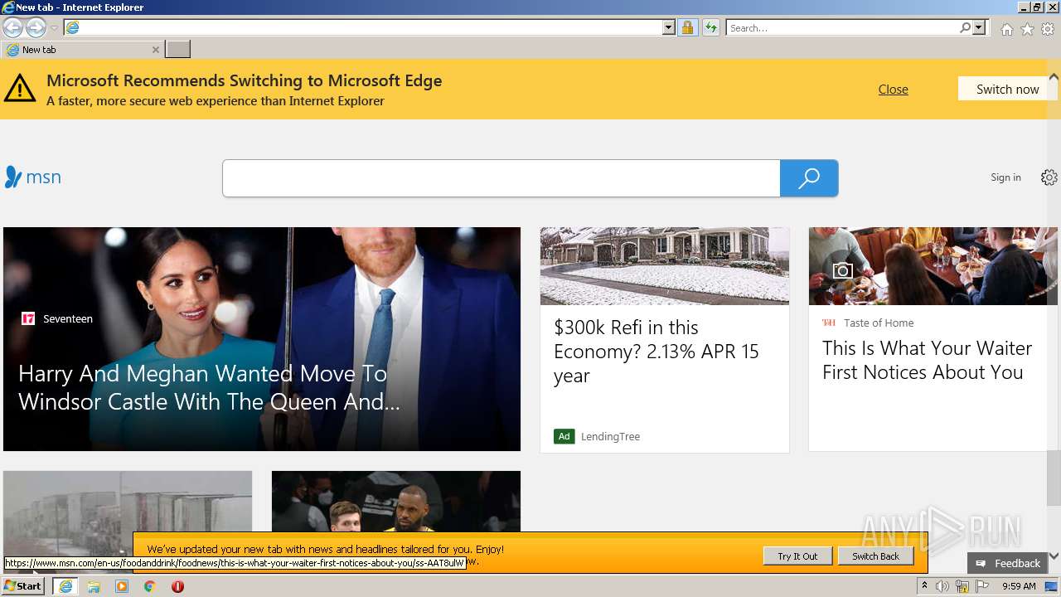Click the Switch Back button
1061x597 pixels.
(875, 556)
